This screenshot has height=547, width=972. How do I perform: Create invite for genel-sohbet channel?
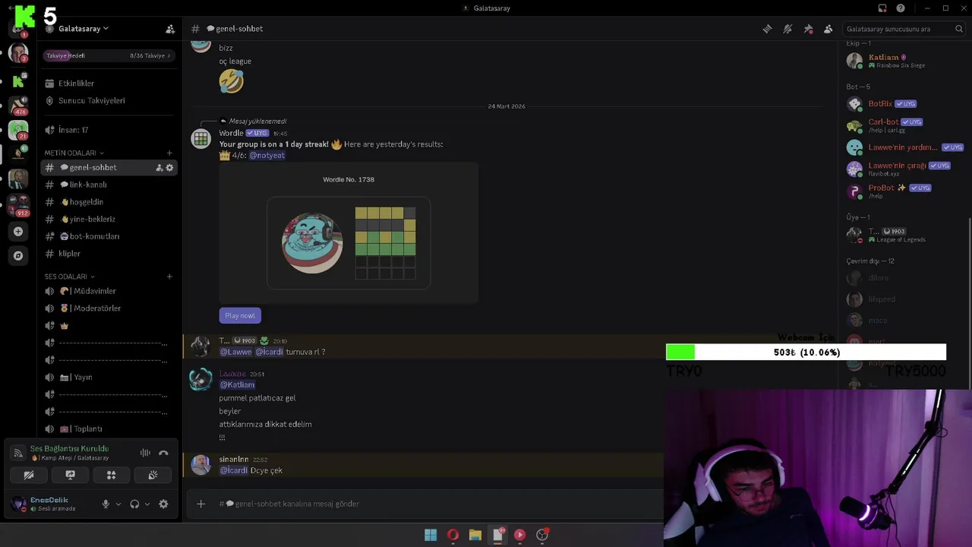coord(159,168)
